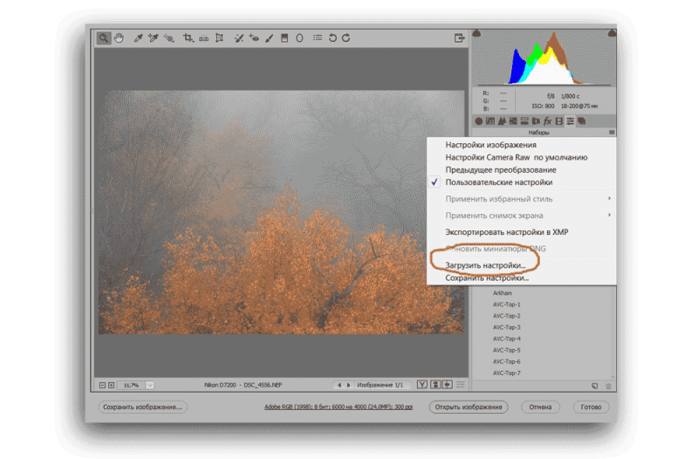Go to next image arrow
Screen dimensions: 698x459
pos(348,385)
